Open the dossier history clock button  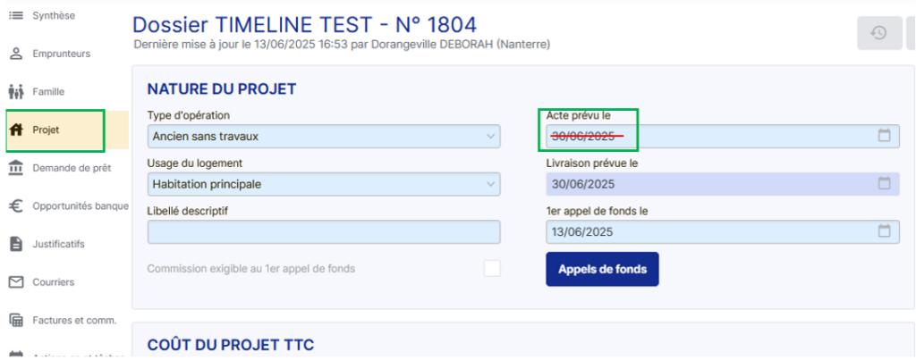point(878,33)
